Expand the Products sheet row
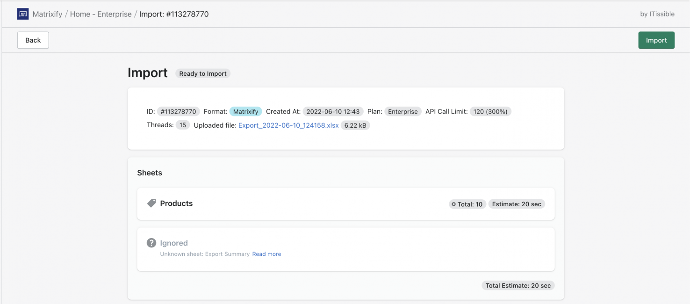The image size is (690, 304). point(345,203)
